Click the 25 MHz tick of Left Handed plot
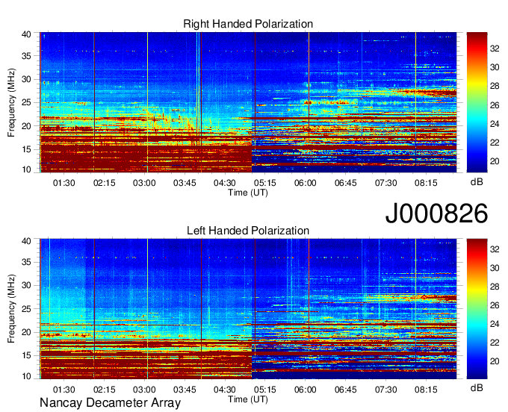 tap(26, 309)
